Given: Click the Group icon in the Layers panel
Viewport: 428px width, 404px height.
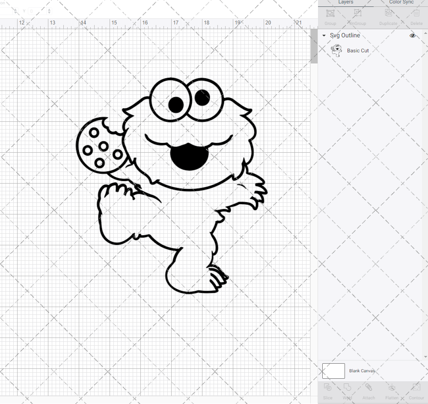Looking at the screenshot, I should pyautogui.click(x=330, y=14).
